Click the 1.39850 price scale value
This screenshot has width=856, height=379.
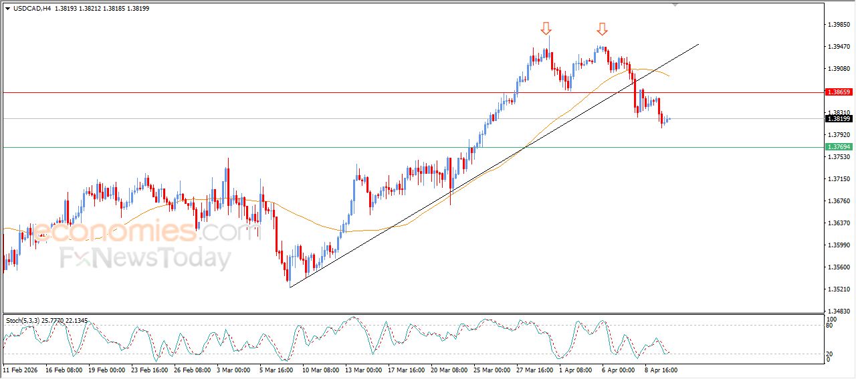tap(838, 25)
